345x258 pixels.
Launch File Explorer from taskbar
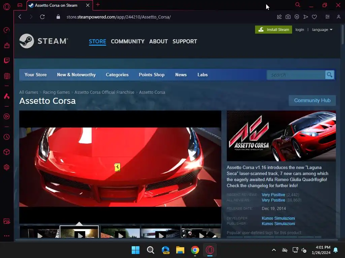[180, 250]
